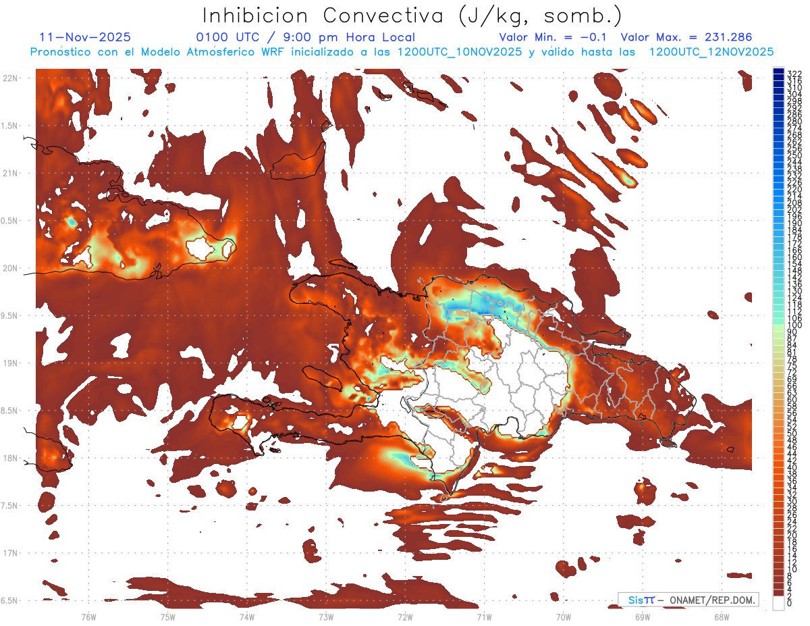Image resolution: width=810 pixels, height=626 pixels.
Task: Pick the darkest blue swatch atop the color scale
Action: (x=778, y=72)
